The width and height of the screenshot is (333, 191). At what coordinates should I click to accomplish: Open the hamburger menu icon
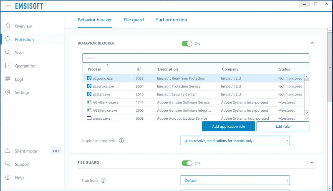[8, 6]
